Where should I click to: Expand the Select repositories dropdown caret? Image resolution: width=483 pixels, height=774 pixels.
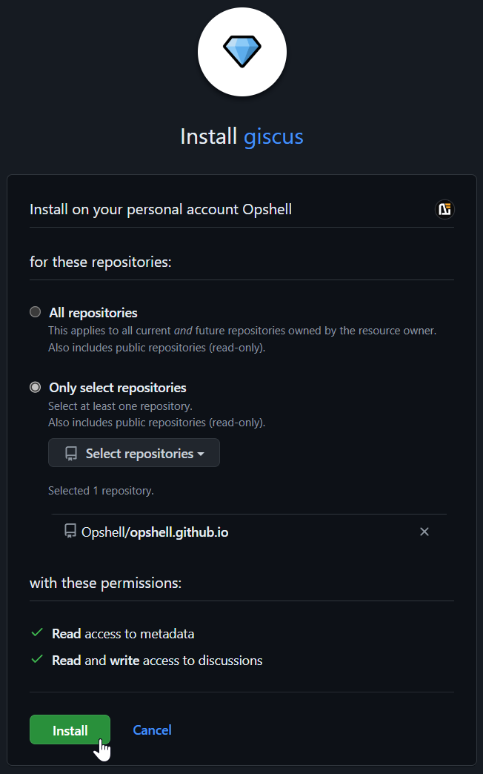coord(201,454)
